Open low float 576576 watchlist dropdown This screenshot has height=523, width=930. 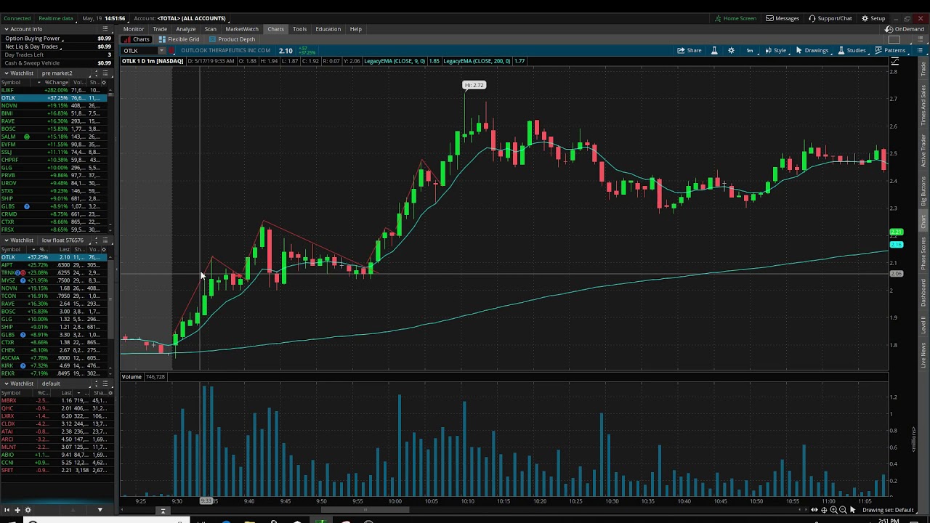(x=63, y=240)
